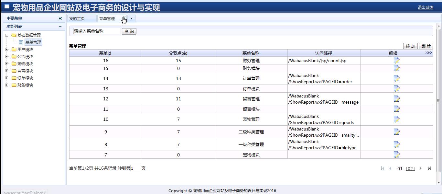Click the PAGEID=goods path cell
Viewport: 442px width, 194px height.
point(324,119)
